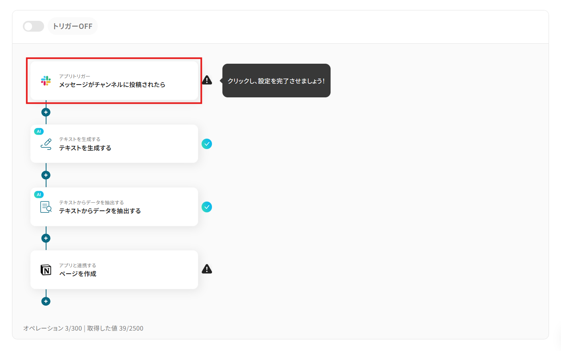This screenshot has height=351, width=561.
Task: Open the ページを作成 Notion step card
Action: point(114,270)
